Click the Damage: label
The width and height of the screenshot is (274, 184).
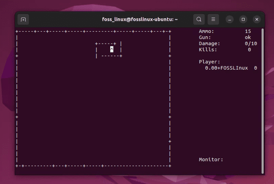(x=209, y=44)
